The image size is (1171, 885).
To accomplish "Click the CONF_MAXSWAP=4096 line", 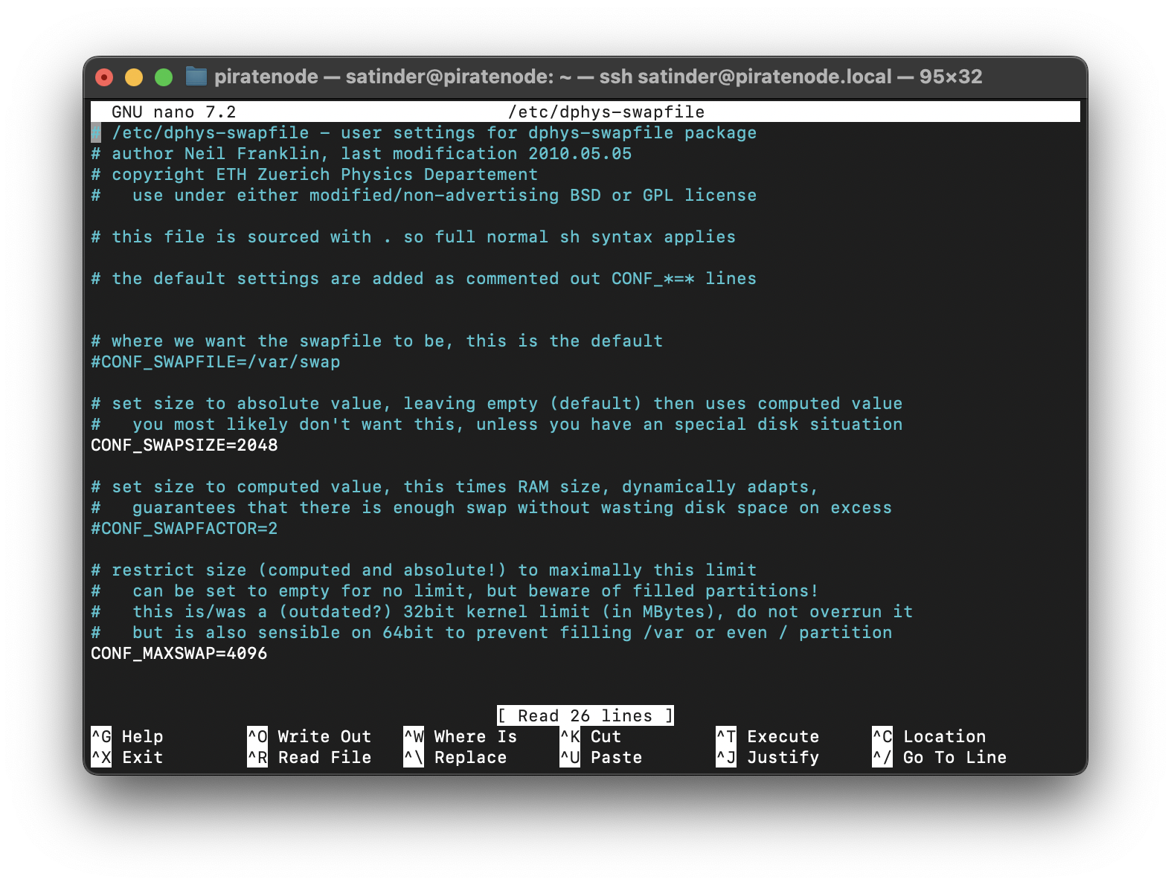I will (x=179, y=653).
